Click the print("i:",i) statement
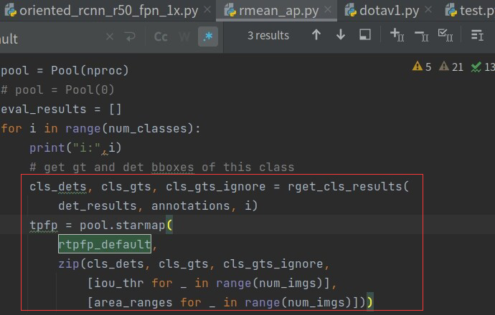This screenshot has width=495, height=315. coord(75,147)
